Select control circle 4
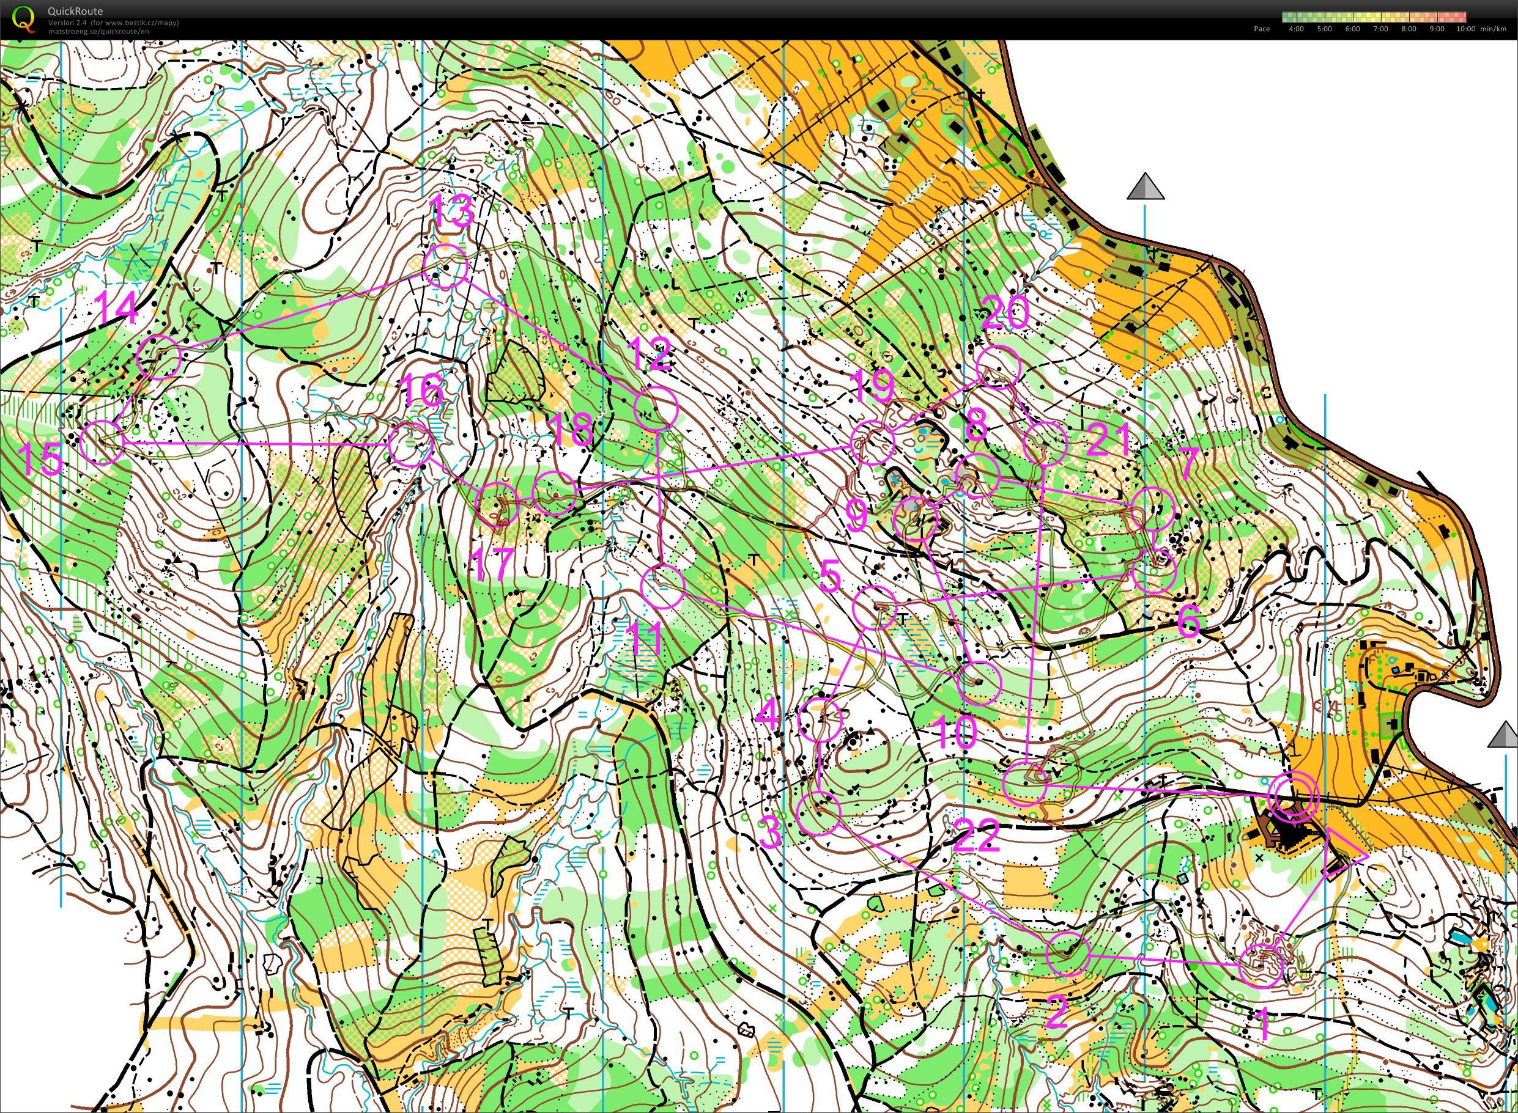This screenshot has width=1518, height=1113. coord(820,721)
